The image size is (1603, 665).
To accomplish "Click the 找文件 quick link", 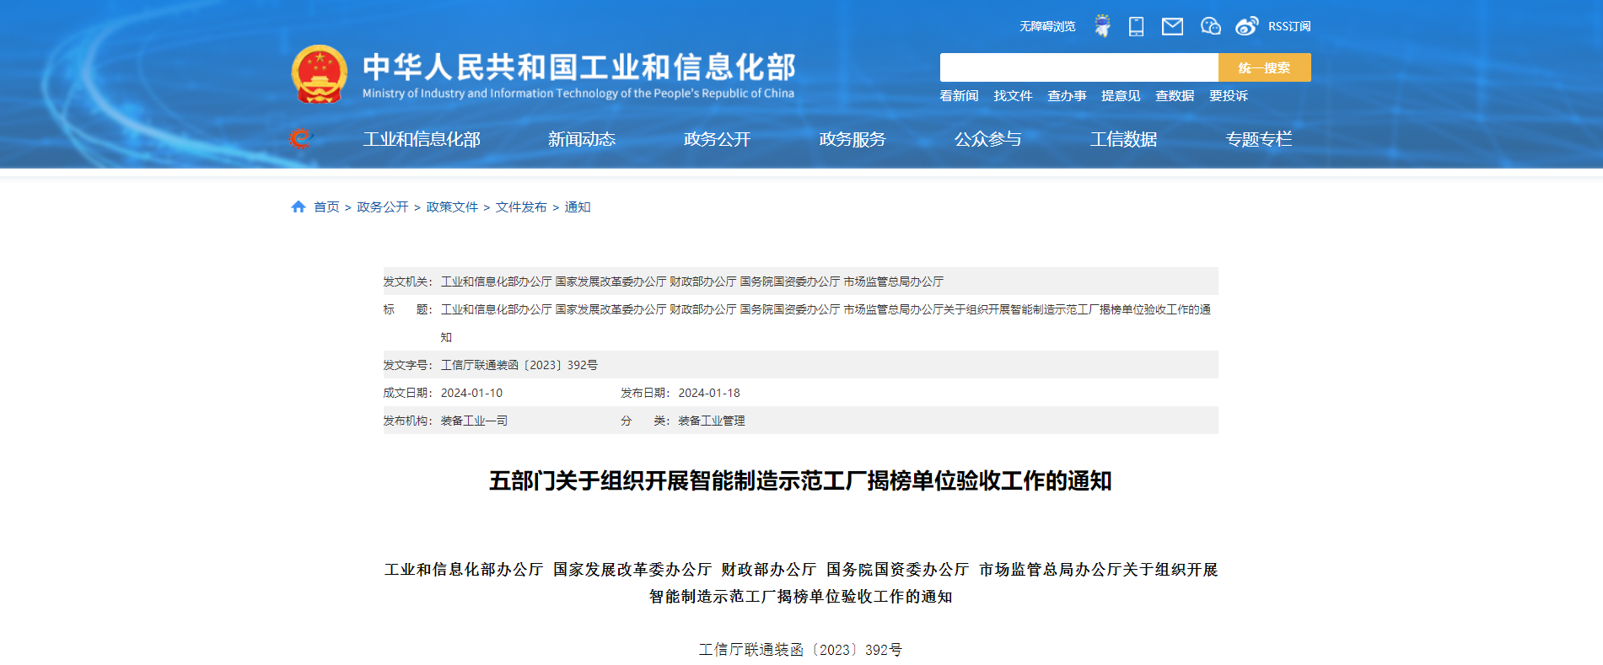I will click(1013, 96).
